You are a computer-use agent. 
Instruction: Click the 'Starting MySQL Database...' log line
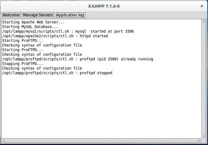[x=30, y=27]
